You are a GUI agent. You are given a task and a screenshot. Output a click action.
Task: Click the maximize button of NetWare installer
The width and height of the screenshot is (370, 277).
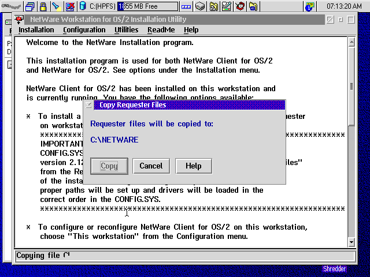pos(351,20)
